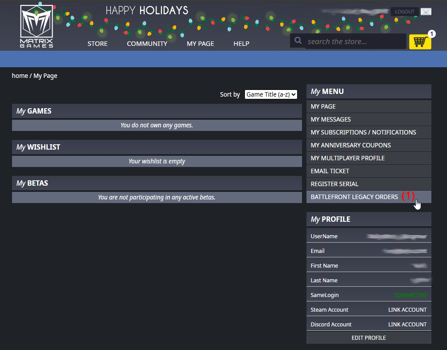Open the envelope messages icon
The image size is (447, 350).
point(426,12)
